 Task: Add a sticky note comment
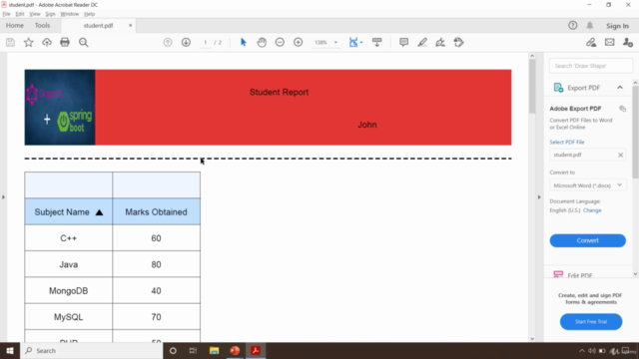403,42
